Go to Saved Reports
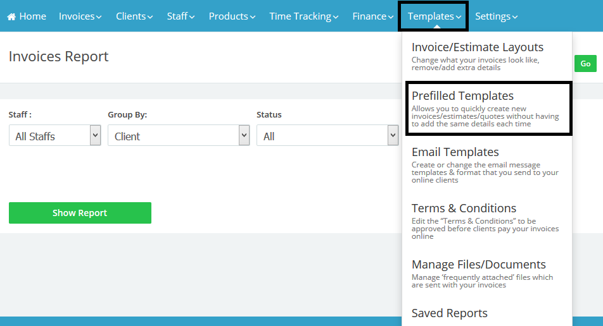 click(x=449, y=313)
